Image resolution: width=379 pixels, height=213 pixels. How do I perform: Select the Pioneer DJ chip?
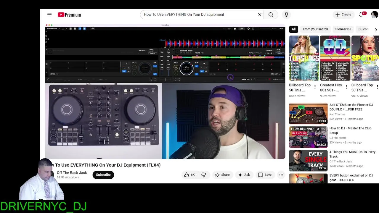(343, 29)
